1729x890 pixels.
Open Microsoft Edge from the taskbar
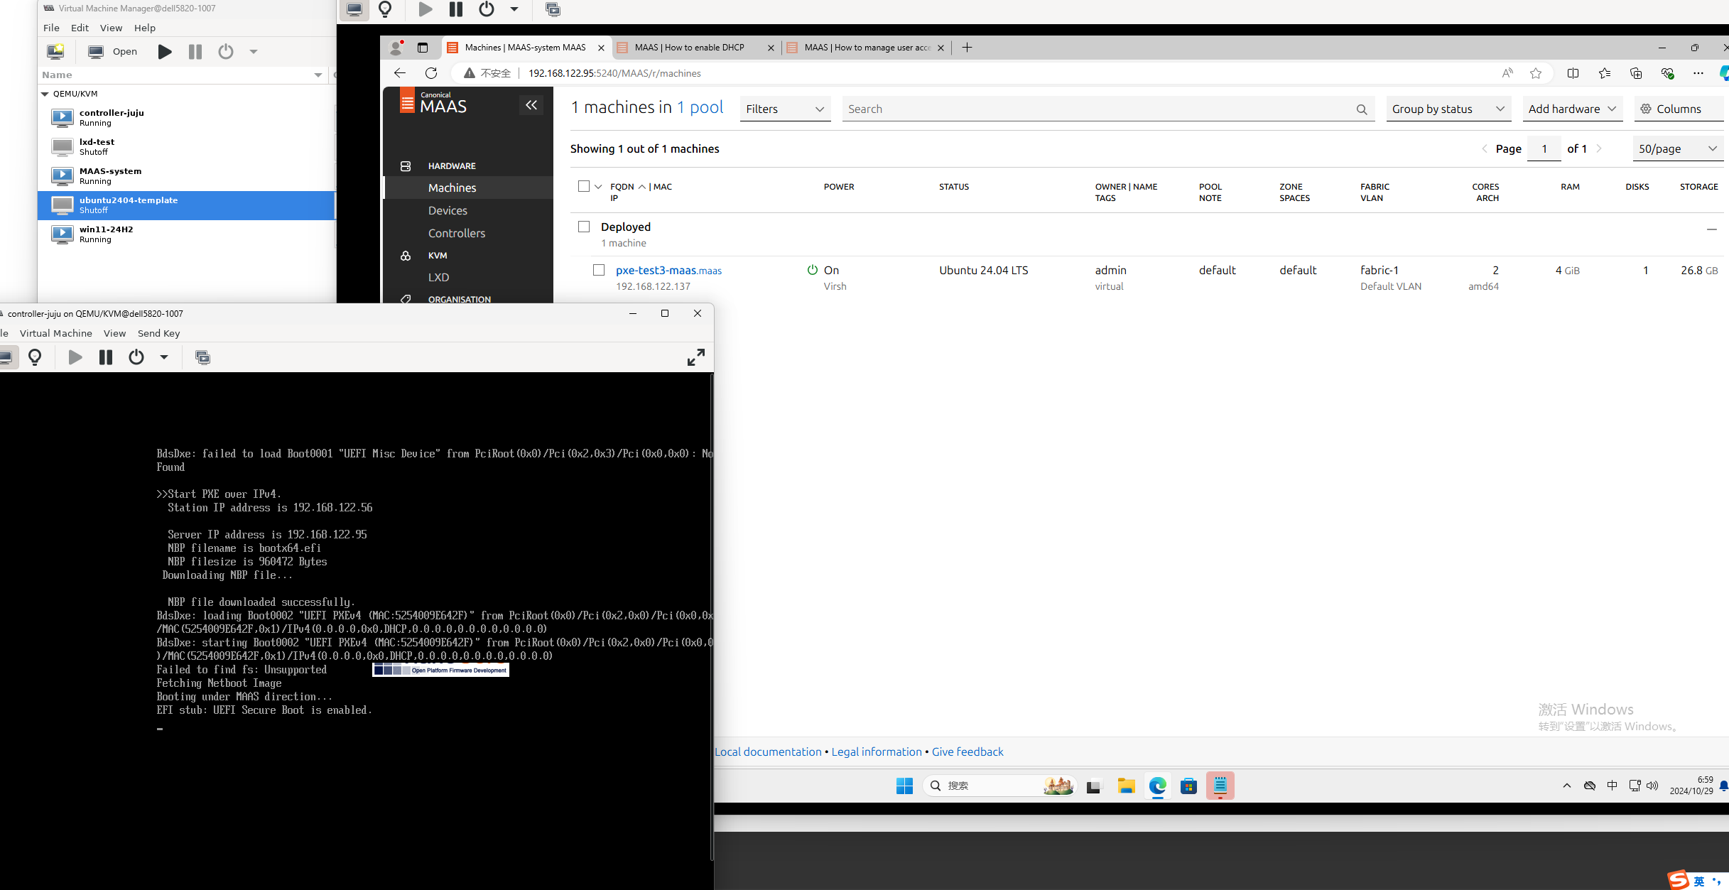click(1157, 786)
